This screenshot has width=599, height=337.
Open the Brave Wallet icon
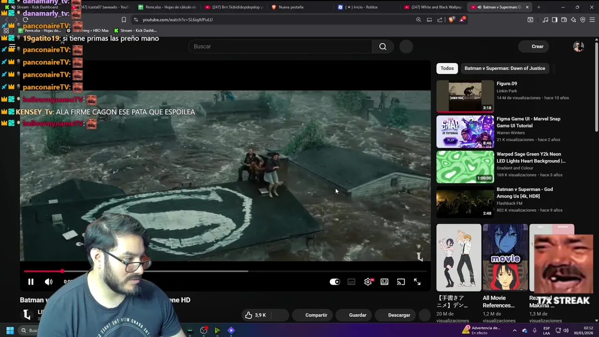564,20
